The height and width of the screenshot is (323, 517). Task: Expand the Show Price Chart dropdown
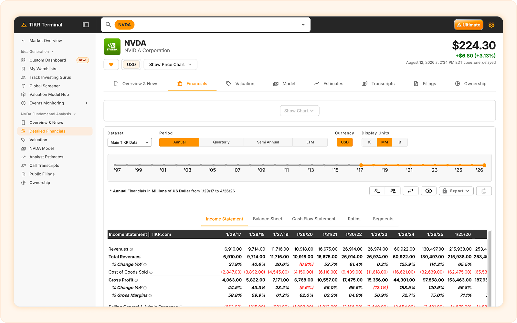tap(170, 65)
